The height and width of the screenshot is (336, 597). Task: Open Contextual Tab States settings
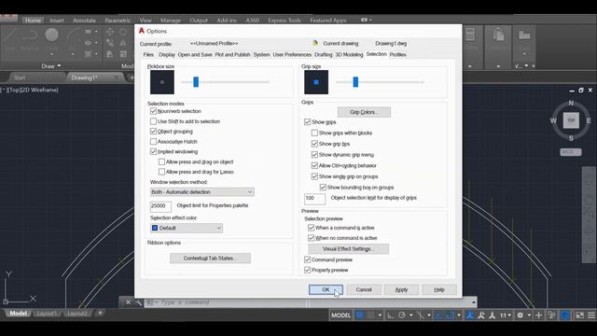click(x=210, y=259)
